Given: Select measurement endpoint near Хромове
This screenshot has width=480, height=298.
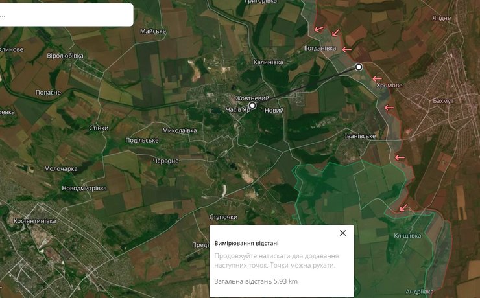Looking at the screenshot, I should point(359,67).
